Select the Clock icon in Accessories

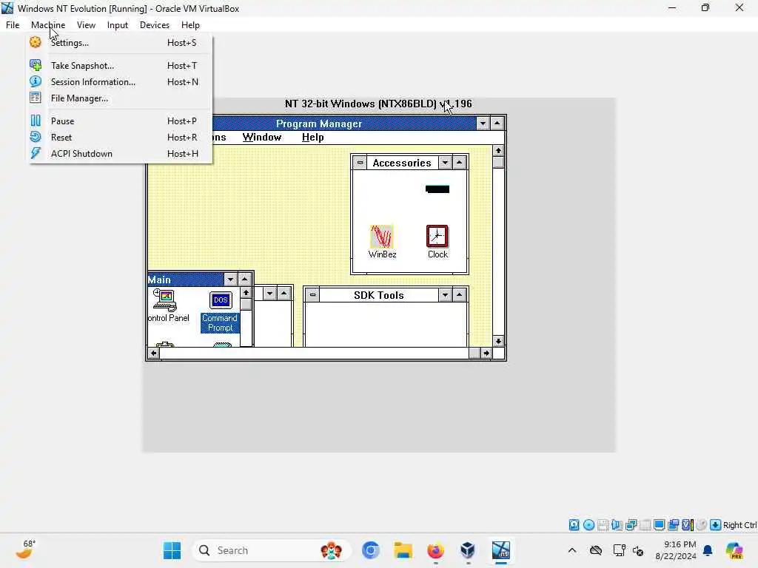point(437,242)
